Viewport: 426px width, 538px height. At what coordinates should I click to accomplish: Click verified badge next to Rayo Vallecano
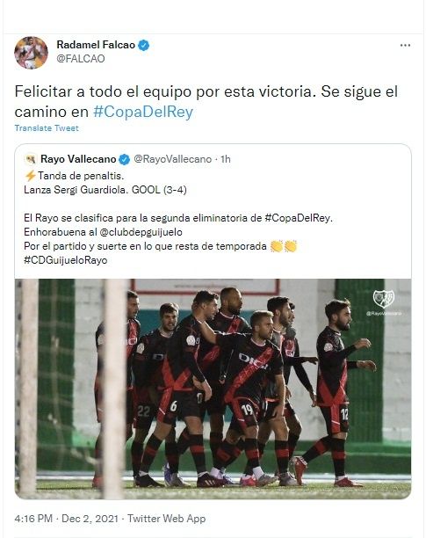pyautogui.click(x=125, y=159)
